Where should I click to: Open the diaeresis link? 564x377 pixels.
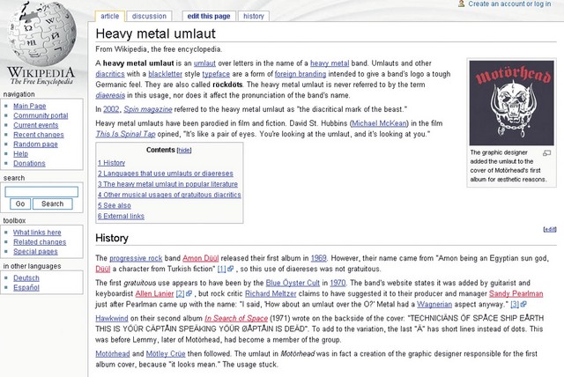pyautogui.click(x=110, y=95)
